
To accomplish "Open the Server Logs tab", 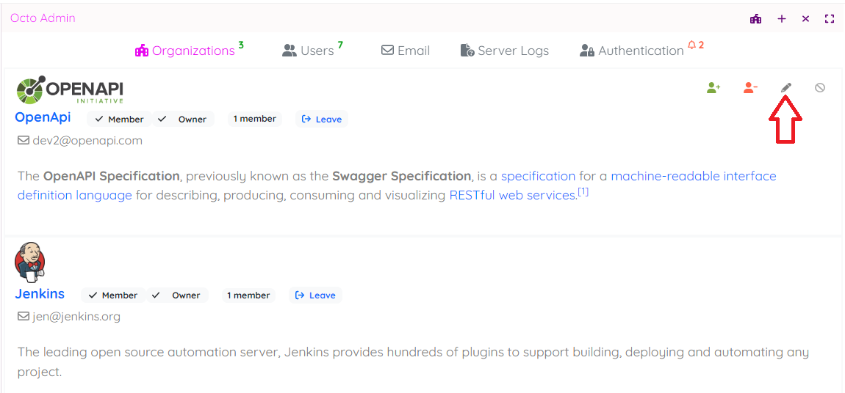I will (x=505, y=51).
